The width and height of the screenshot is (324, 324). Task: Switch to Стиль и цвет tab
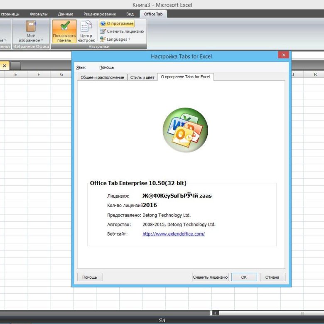point(142,77)
